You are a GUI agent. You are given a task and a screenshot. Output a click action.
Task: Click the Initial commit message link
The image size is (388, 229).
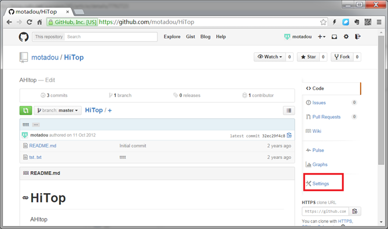click(133, 146)
